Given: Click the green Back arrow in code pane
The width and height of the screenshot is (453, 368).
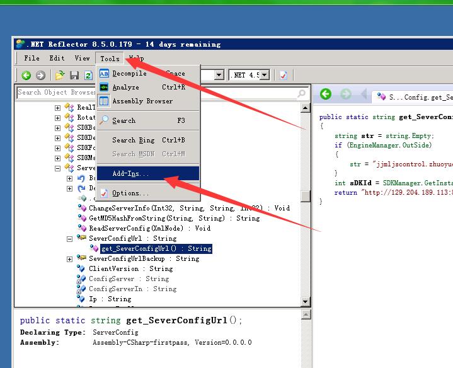Looking at the screenshot, I should (326, 95).
